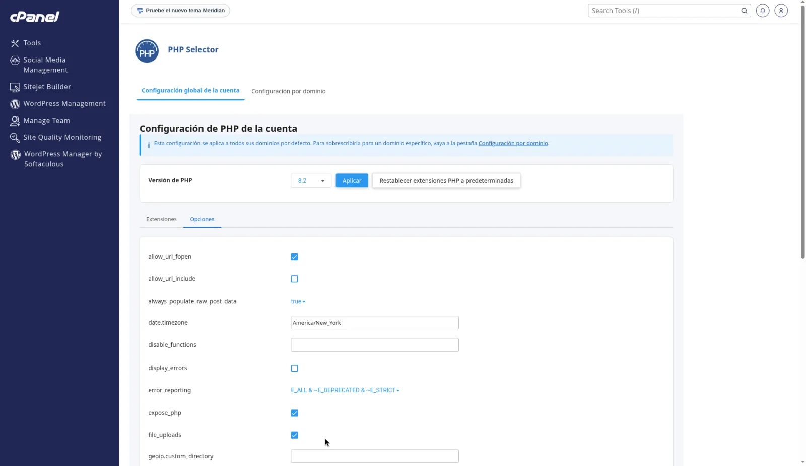Enable the display_errors checkbox

click(295, 369)
